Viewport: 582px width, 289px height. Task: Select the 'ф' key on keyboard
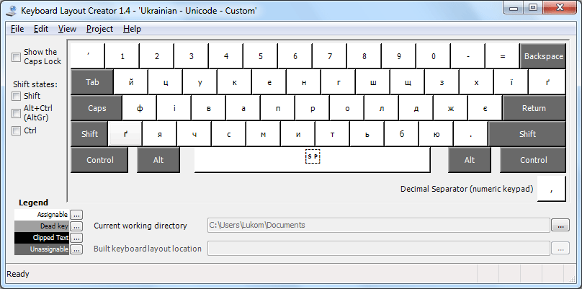click(140, 108)
